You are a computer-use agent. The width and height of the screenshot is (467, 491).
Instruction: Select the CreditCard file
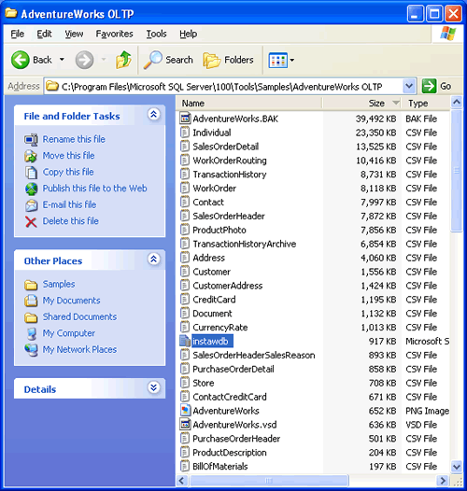214,300
